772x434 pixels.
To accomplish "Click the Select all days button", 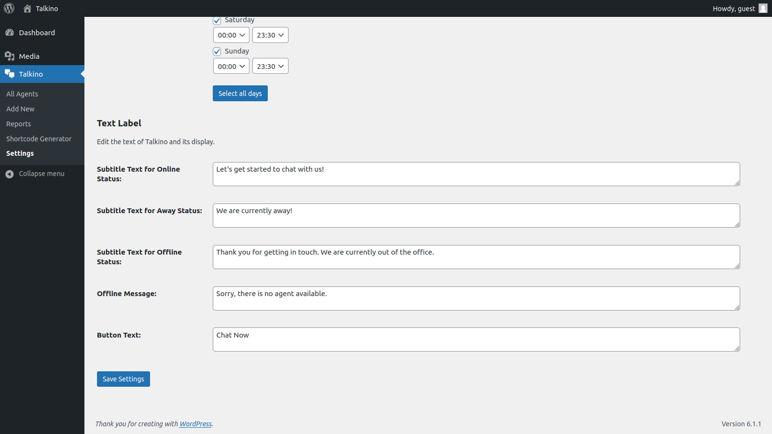I will pyautogui.click(x=240, y=94).
